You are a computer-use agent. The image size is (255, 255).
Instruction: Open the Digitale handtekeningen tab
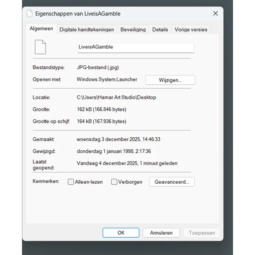(86, 29)
